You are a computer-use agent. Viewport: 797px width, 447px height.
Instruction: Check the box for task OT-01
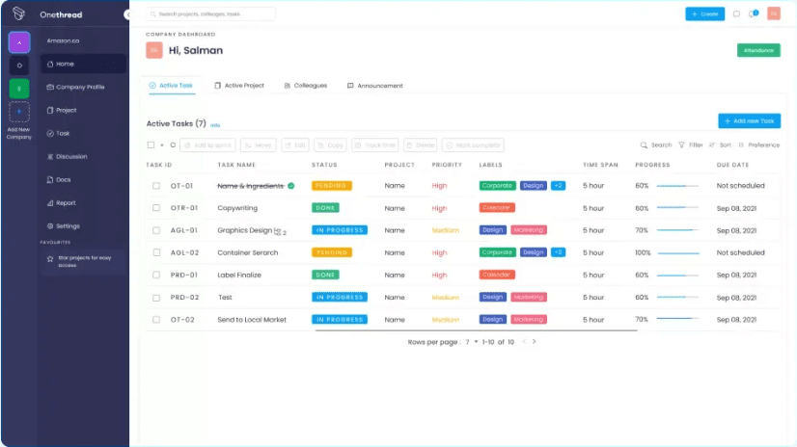156,186
